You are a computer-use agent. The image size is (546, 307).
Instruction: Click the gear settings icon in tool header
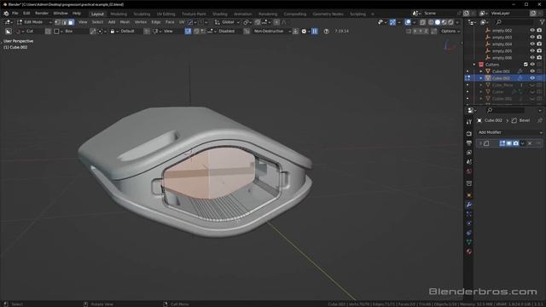click(x=304, y=32)
